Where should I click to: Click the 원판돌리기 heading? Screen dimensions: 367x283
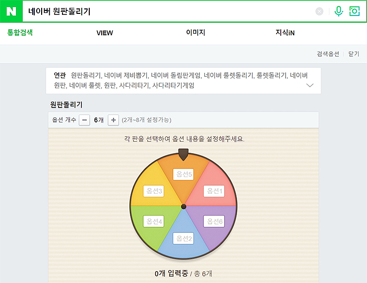click(x=66, y=105)
